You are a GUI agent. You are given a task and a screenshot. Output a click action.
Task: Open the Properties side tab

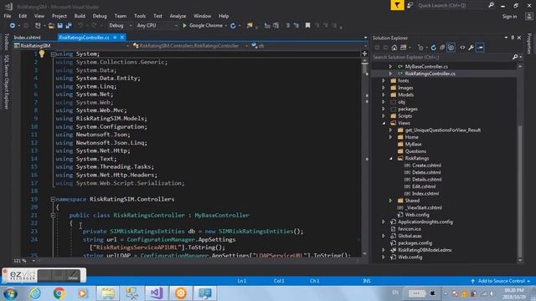[x=529, y=43]
